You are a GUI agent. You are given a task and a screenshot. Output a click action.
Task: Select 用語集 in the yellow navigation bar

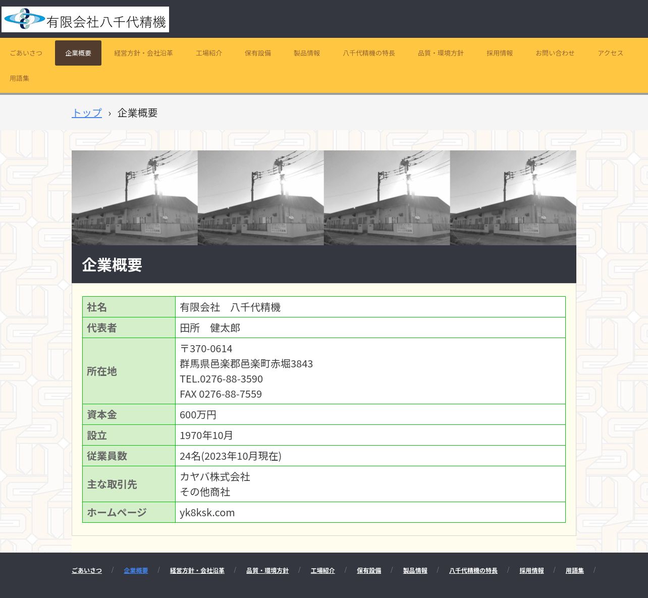pyautogui.click(x=20, y=78)
